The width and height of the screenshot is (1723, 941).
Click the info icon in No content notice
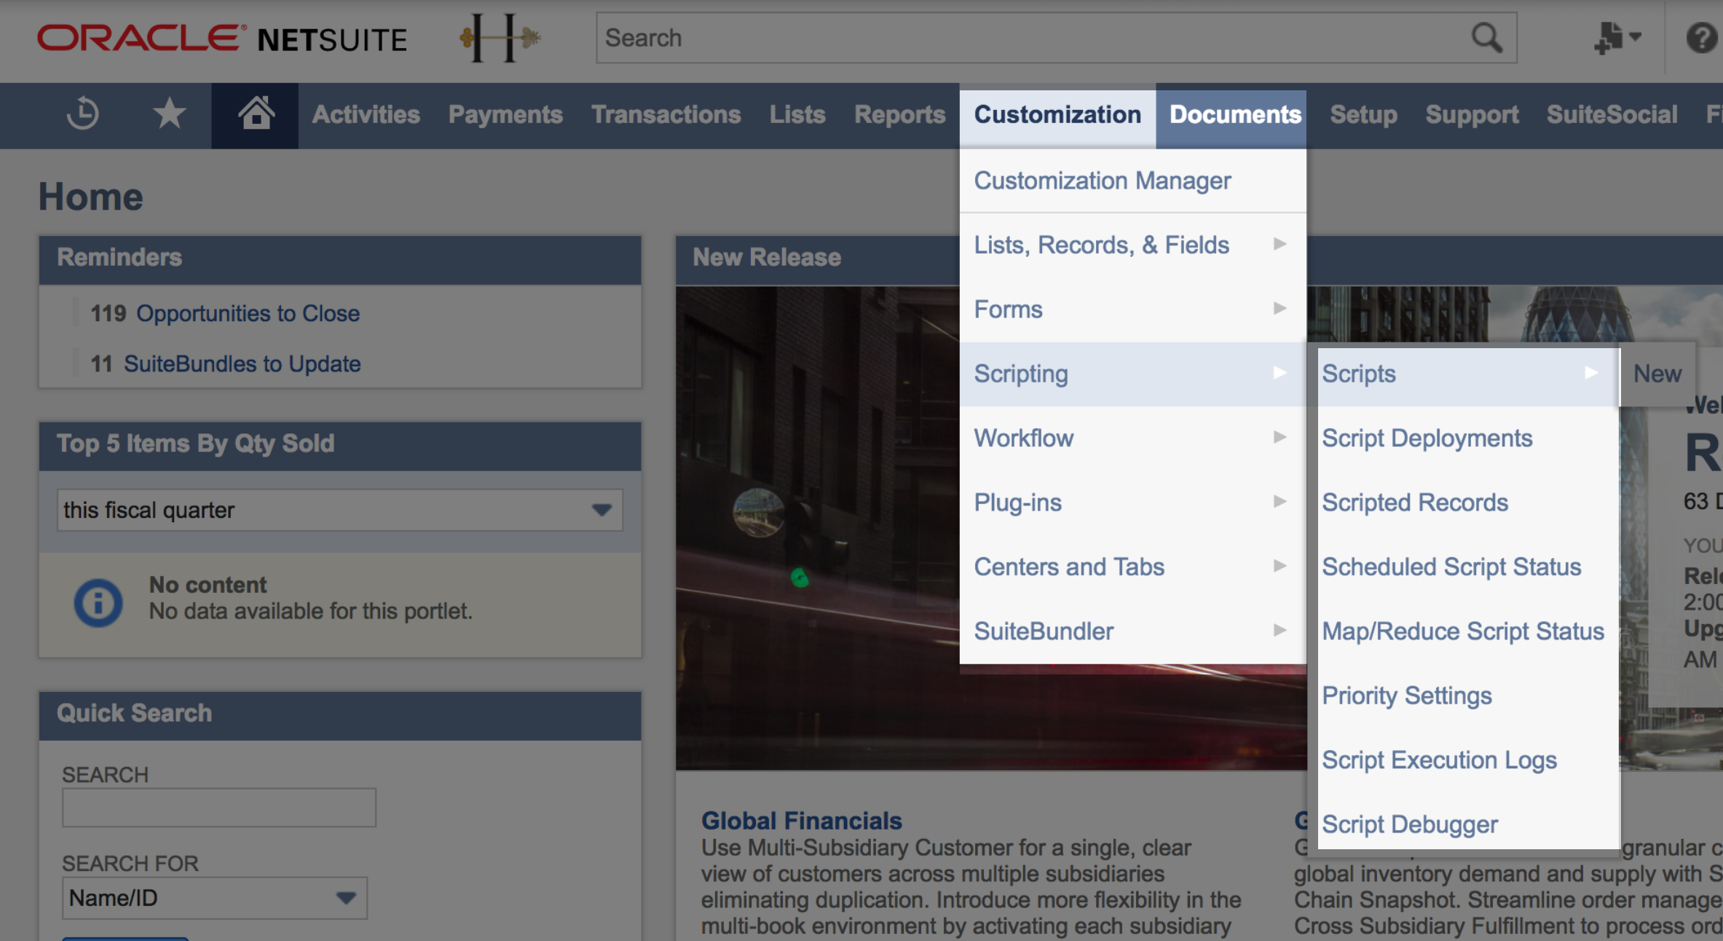98,602
